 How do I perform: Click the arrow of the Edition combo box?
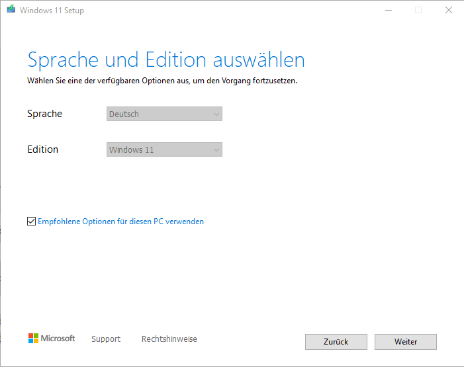click(x=216, y=150)
